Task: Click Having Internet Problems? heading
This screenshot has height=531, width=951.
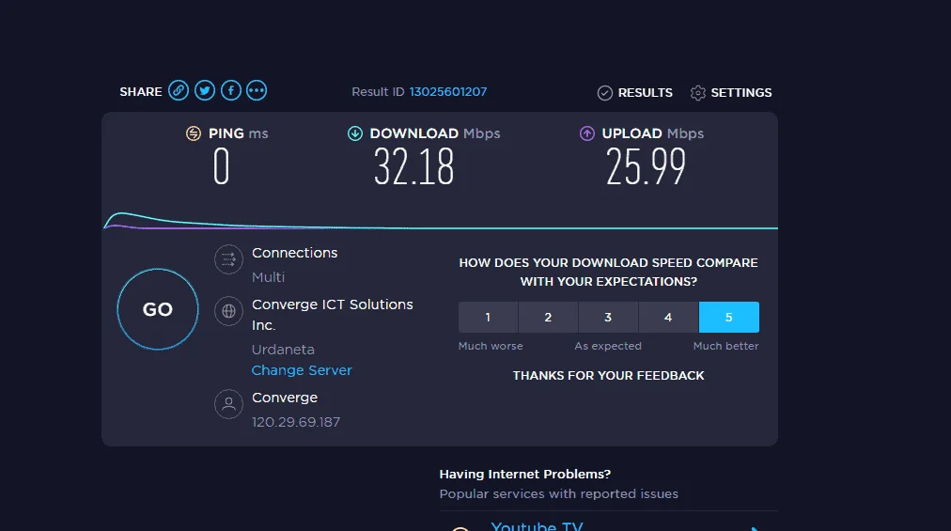Action: click(x=525, y=474)
